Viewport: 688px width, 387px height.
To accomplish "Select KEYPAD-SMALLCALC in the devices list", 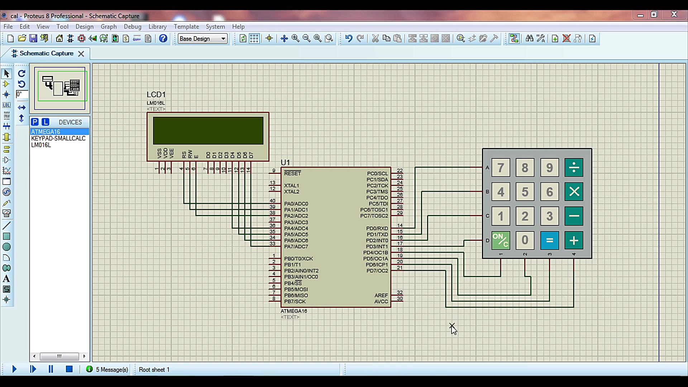I will coord(59,138).
